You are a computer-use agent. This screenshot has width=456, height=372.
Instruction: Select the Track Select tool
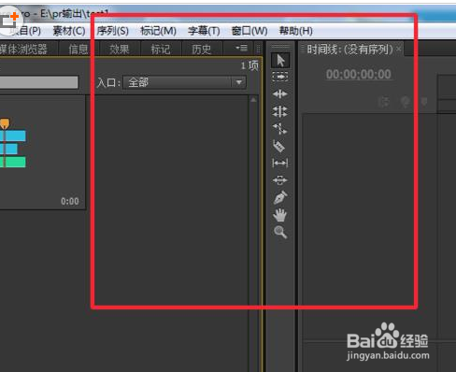click(280, 77)
